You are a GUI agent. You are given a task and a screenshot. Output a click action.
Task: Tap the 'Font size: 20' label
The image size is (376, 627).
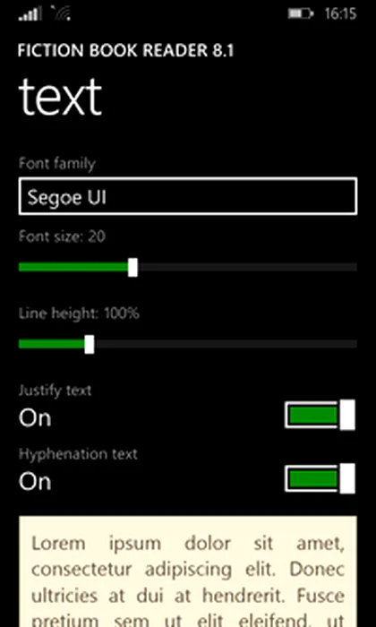(62, 236)
